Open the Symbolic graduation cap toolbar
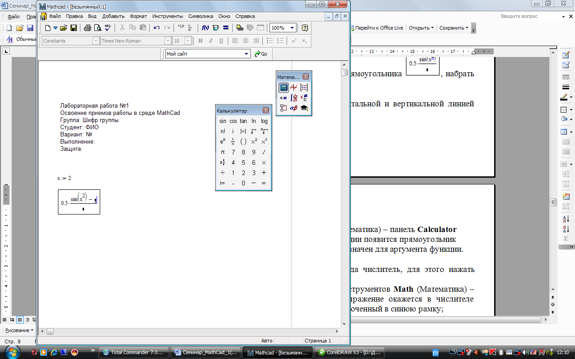Viewport: 575px width, 359px height. pos(304,108)
